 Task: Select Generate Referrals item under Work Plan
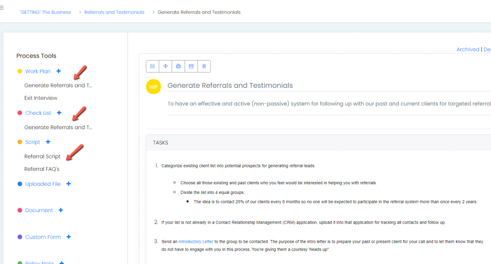click(x=58, y=85)
